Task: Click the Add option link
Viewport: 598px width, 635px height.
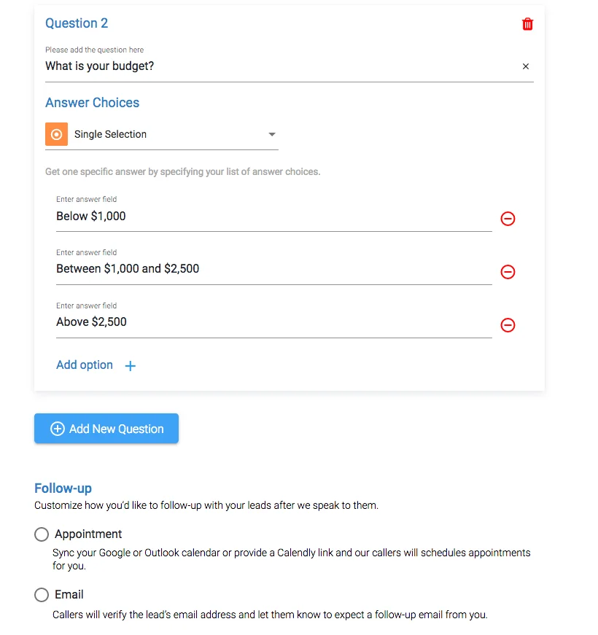Action: (x=85, y=365)
